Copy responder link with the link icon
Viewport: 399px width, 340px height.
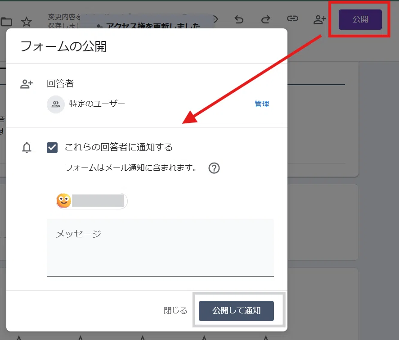[x=292, y=18]
